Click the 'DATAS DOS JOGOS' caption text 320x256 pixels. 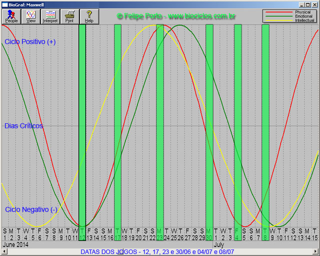[157, 251]
